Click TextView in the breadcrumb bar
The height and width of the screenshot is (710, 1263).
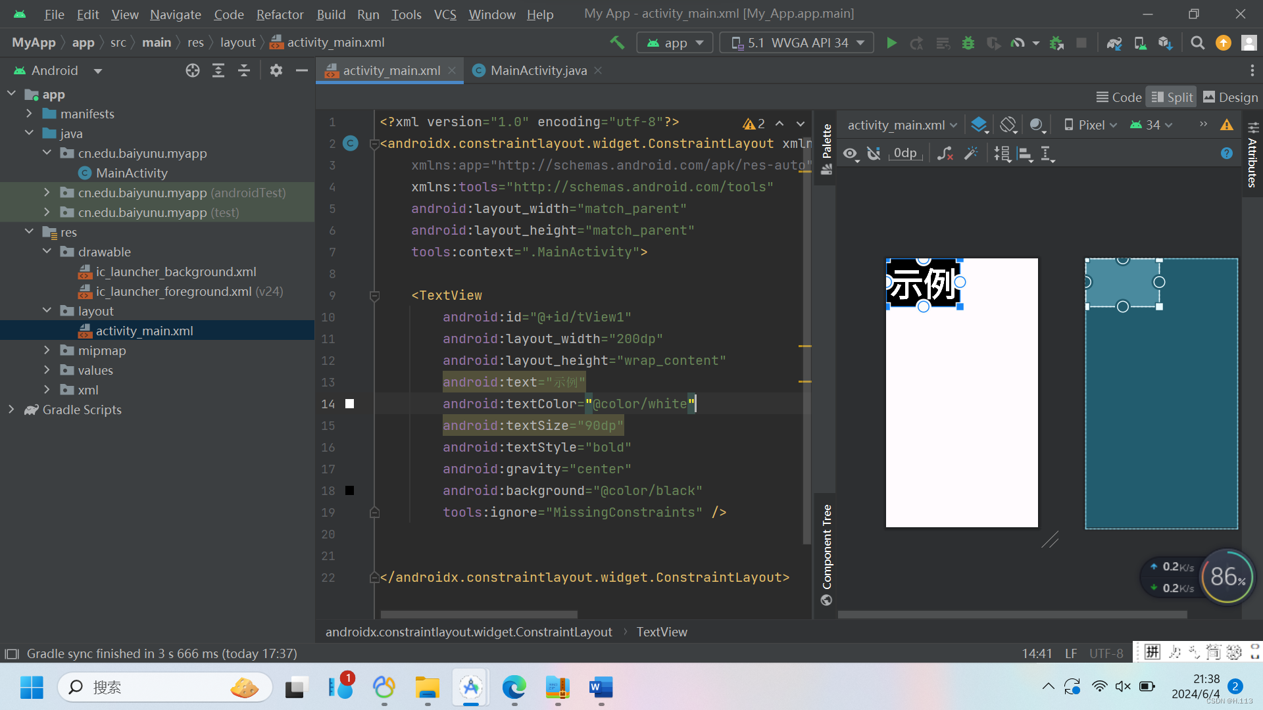pyautogui.click(x=661, y=632)
